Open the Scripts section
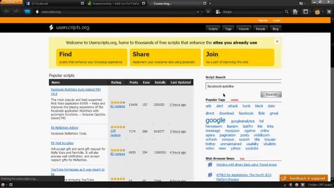Viewport: 334px width, 188px height. tap(213, 29)
